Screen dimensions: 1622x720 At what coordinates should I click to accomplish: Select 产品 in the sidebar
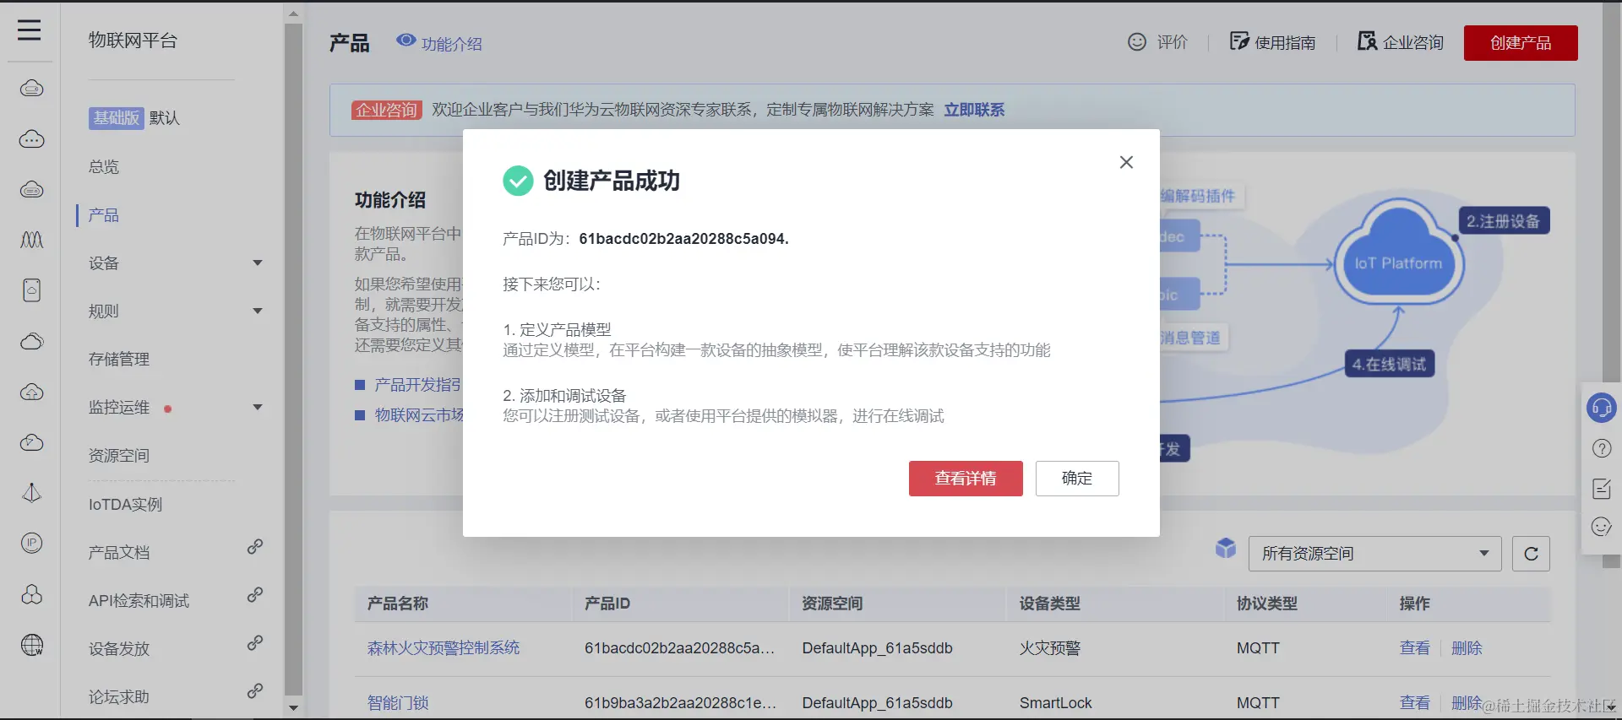point(104,215)
